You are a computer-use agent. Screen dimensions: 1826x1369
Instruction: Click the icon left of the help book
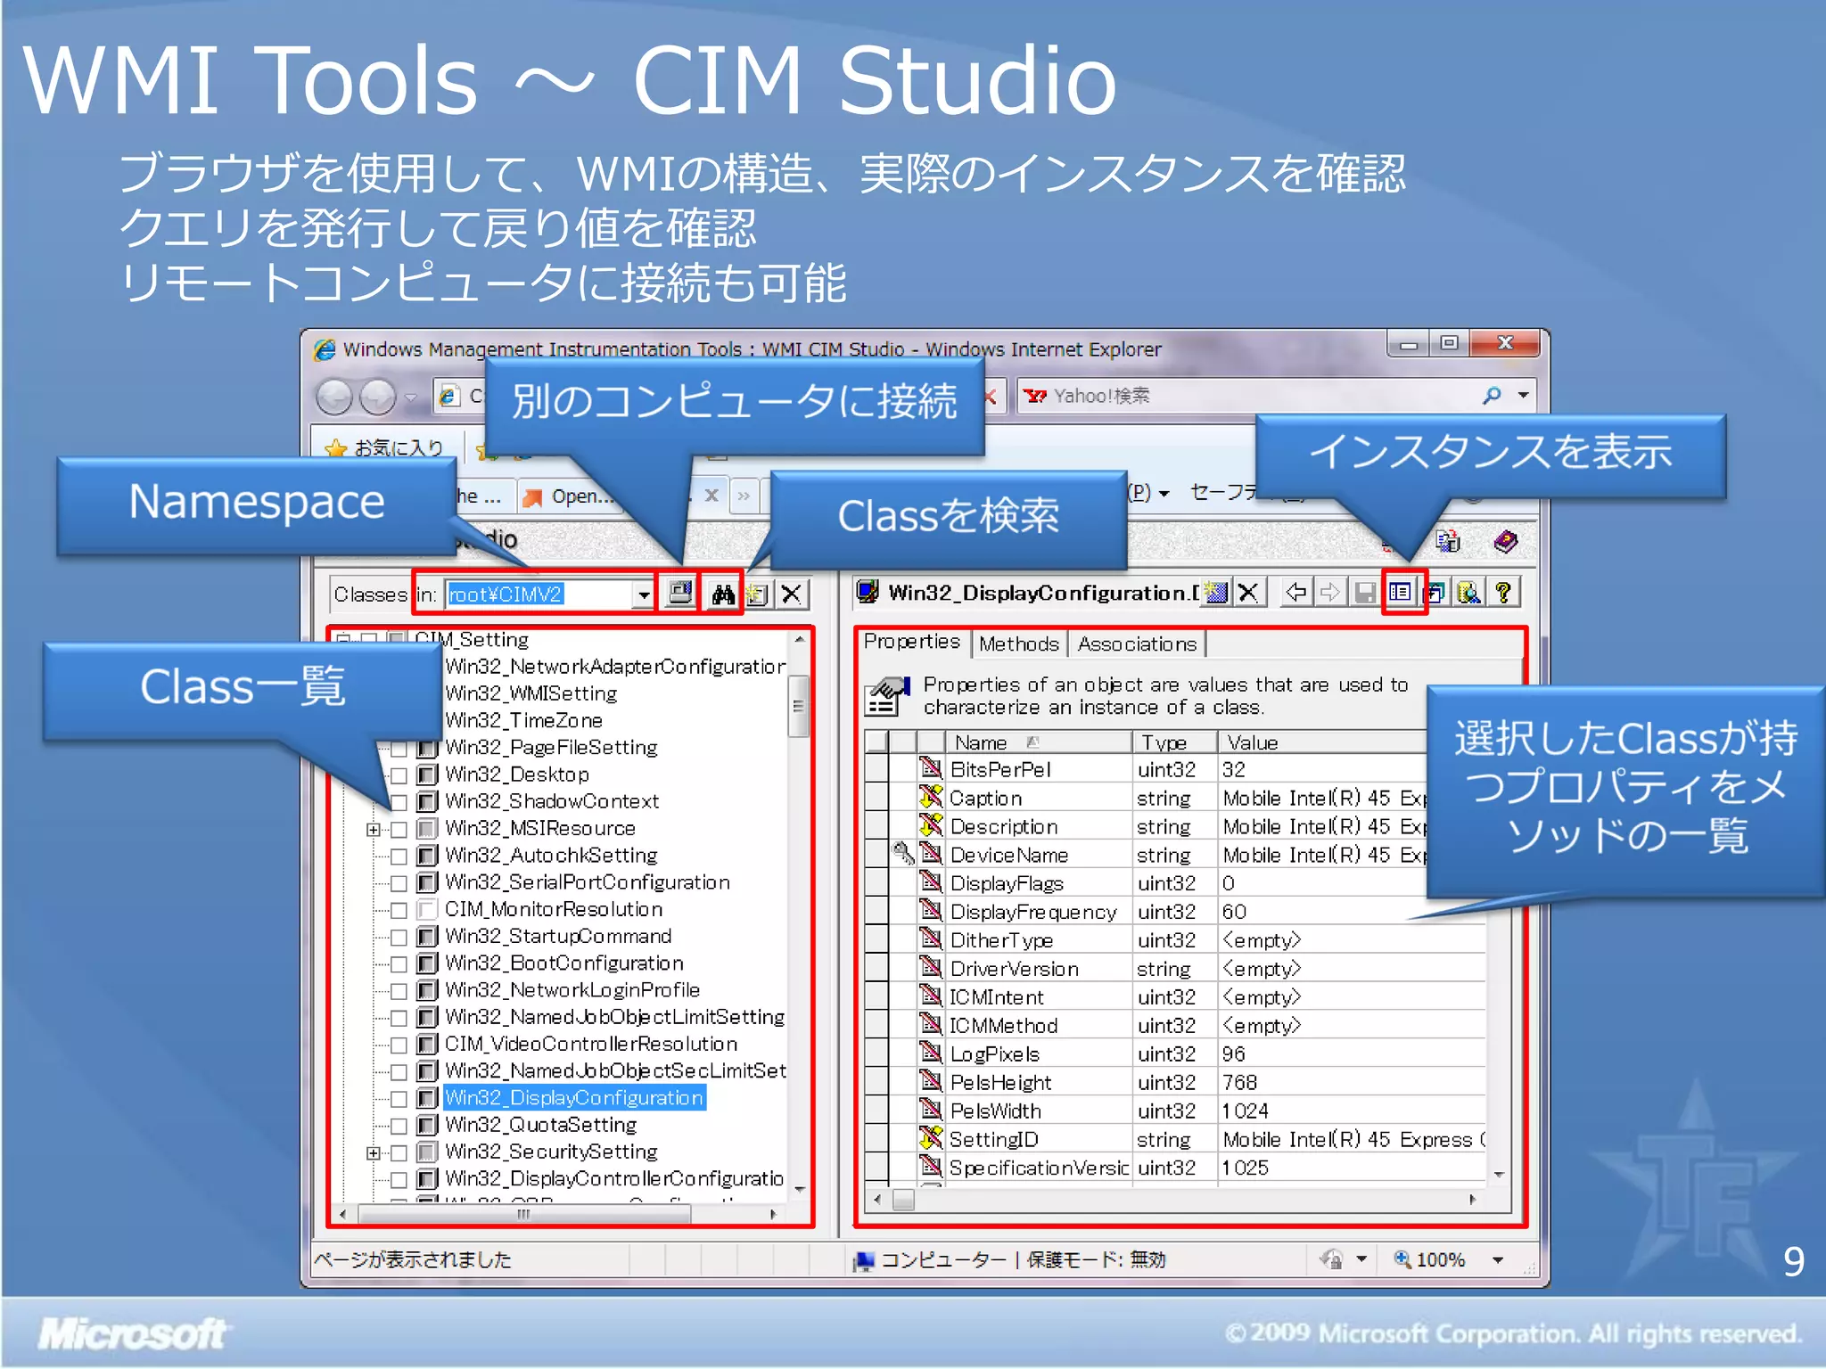coord(1450,541)
